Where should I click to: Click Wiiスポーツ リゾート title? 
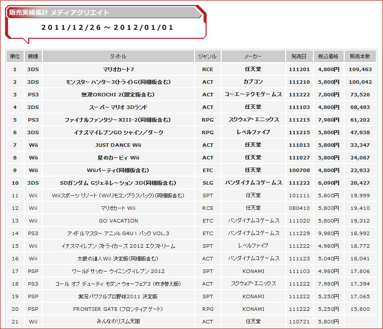pos(118,195)
